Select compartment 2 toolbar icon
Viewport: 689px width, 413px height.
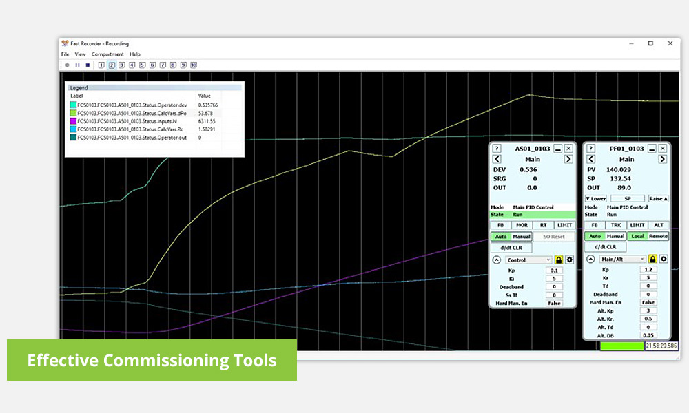pyautogui.click(x=112, y=65)
